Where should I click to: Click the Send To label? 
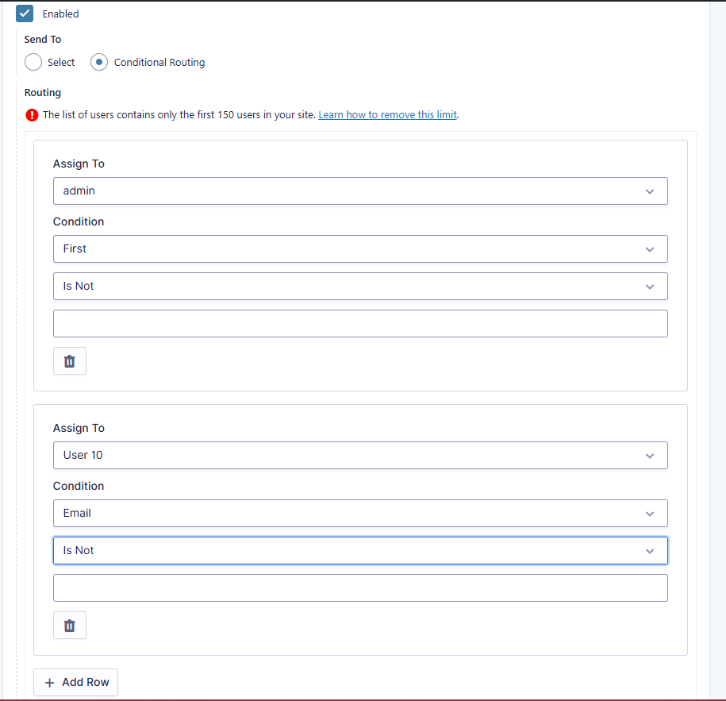coord(43,40)
